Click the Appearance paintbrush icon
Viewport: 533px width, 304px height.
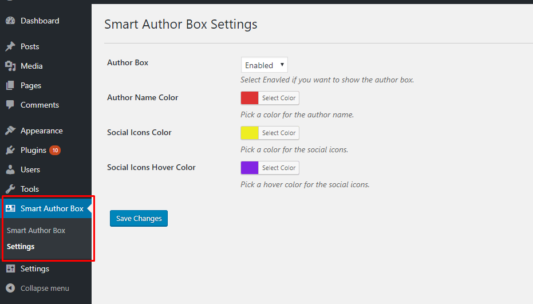(x=10, y=131)
